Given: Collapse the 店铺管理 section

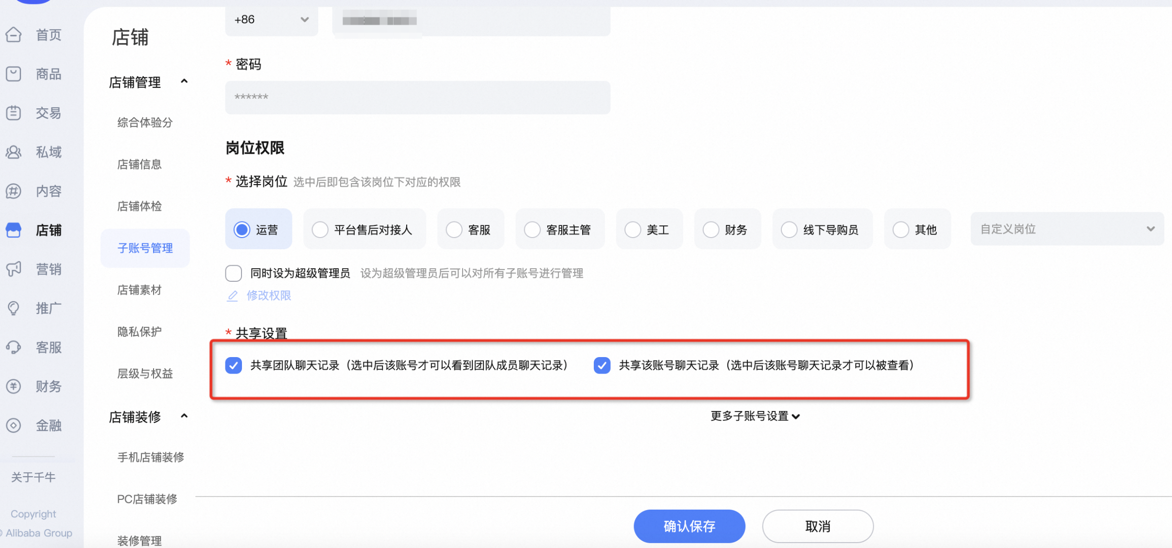Looking at the screenshot, I should pyautogui.click(x=184, y=82).
